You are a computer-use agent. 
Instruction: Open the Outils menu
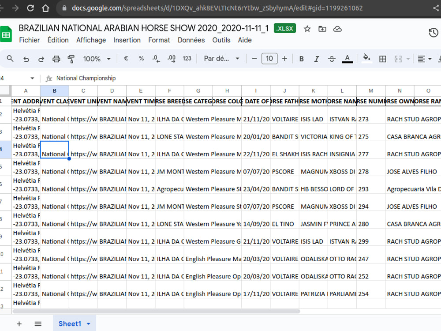[x=221, y=40]
